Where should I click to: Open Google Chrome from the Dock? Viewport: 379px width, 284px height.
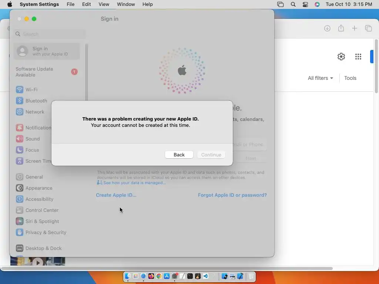(159, 276)
